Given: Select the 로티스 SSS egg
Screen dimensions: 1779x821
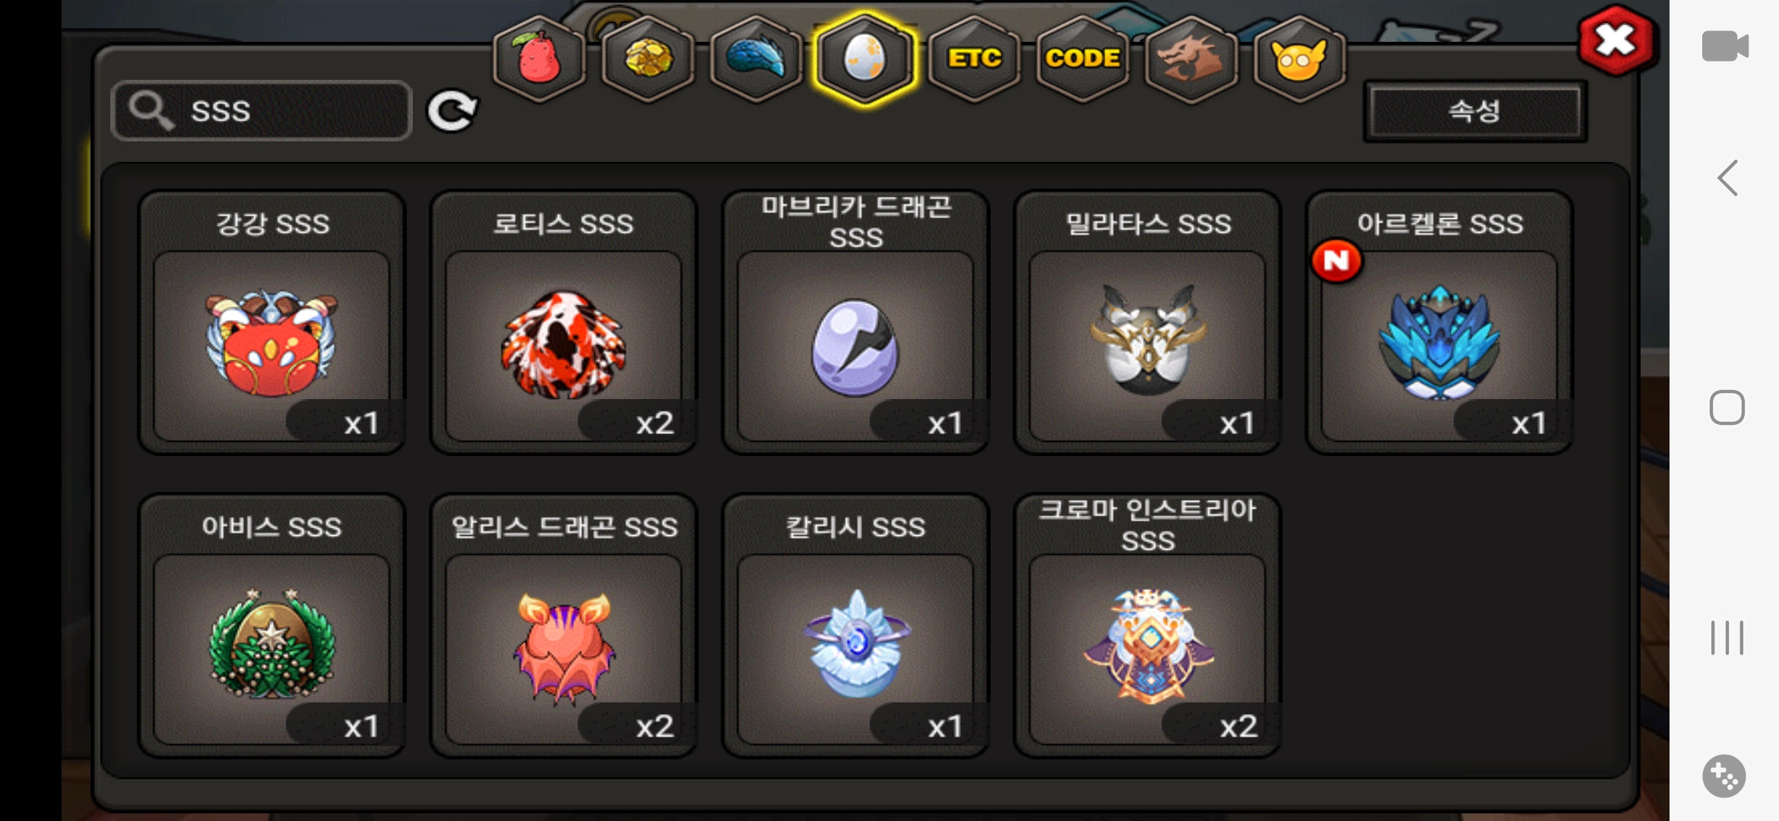Looking at the screenshot, I should [x=563, y=322].
